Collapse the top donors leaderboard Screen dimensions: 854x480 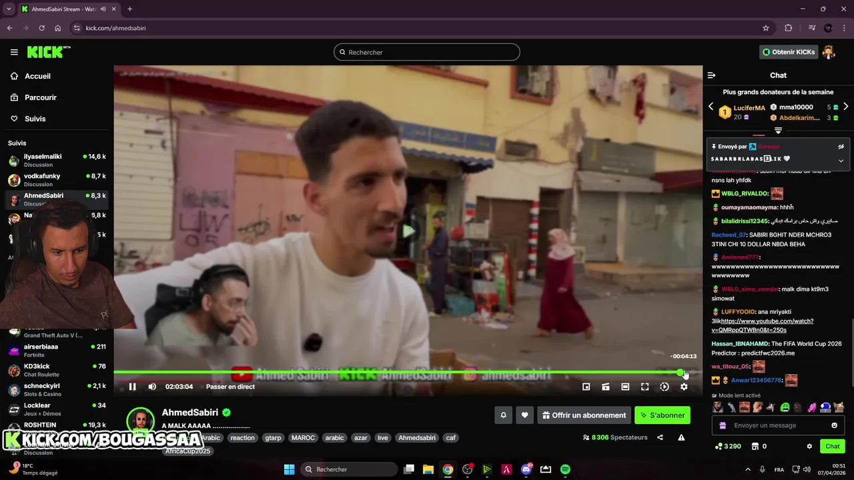pyautogui.click(x=778, y=131)
